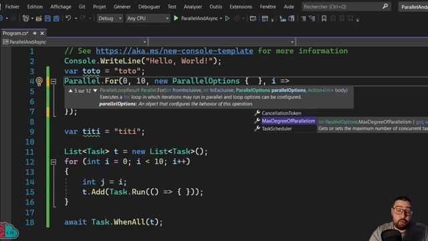The image size is (428, 241).
Task: Open the Déboguer menu
Action: click(x=149, y=7)
